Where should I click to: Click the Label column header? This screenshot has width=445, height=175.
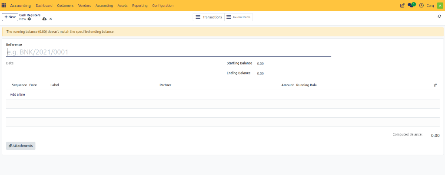(x=55, y=85)
